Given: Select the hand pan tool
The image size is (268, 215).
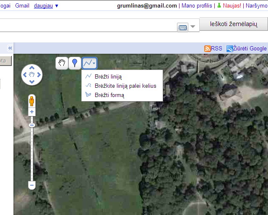Looking at the screenshot, I should point(62,63).
